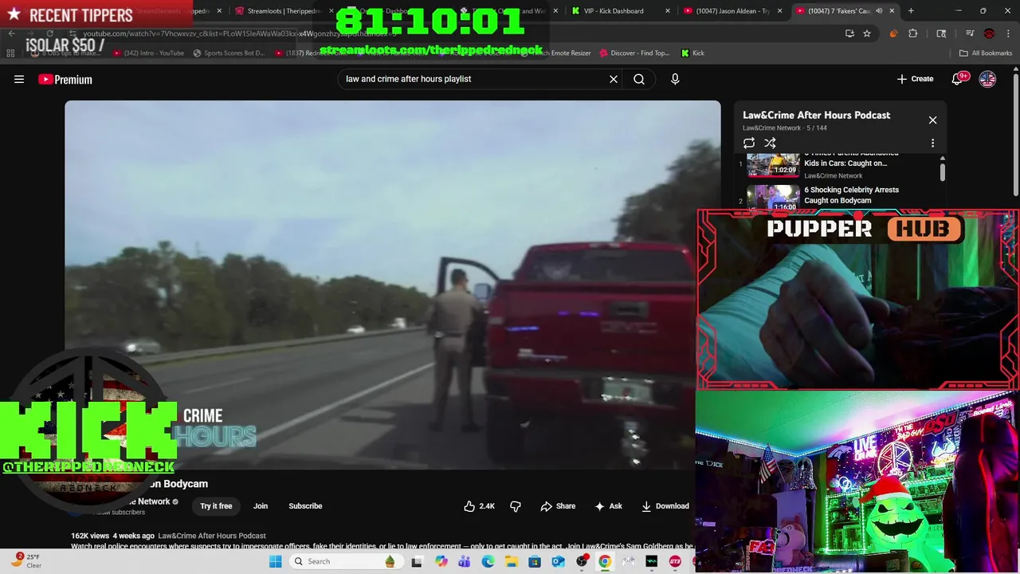
Task: Open the Emote Resizer bookmark
Action: [556, 53]
